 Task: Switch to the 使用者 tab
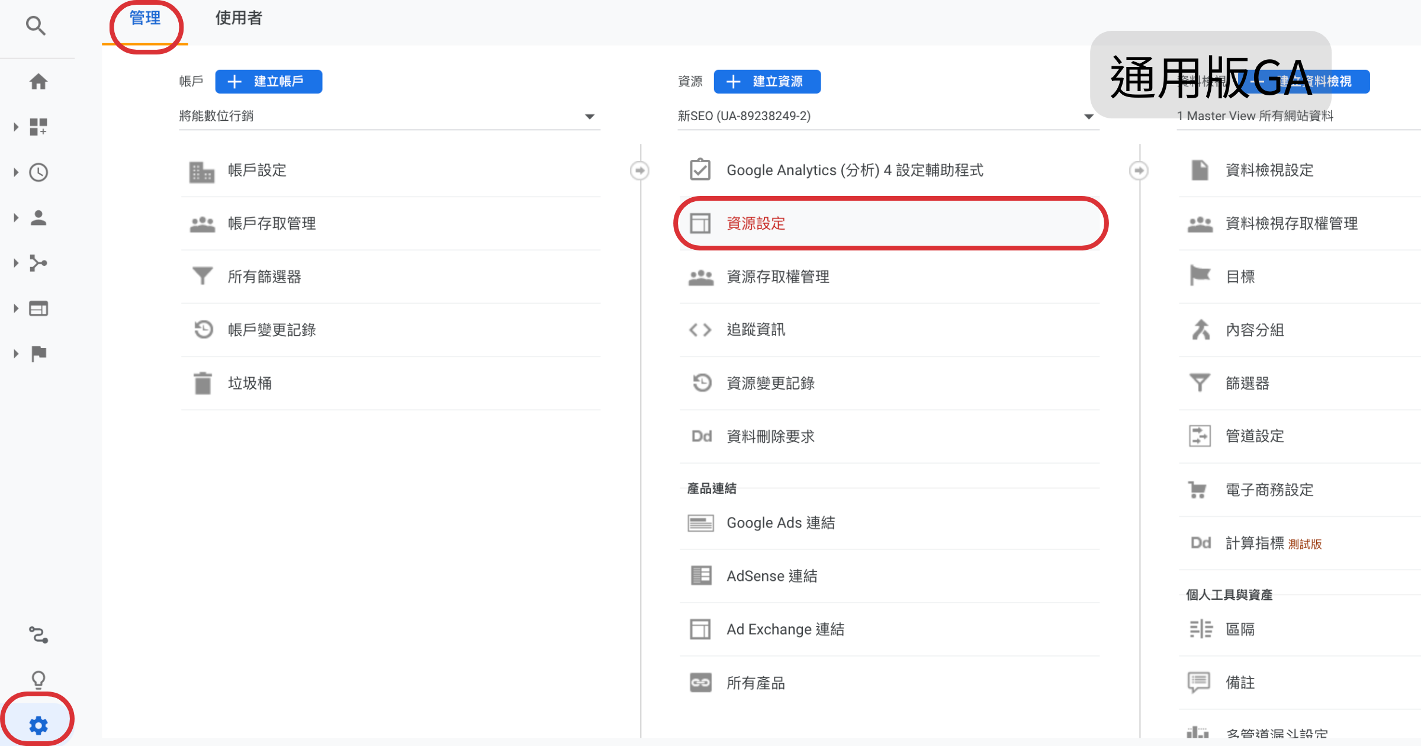tap(239, 18)
